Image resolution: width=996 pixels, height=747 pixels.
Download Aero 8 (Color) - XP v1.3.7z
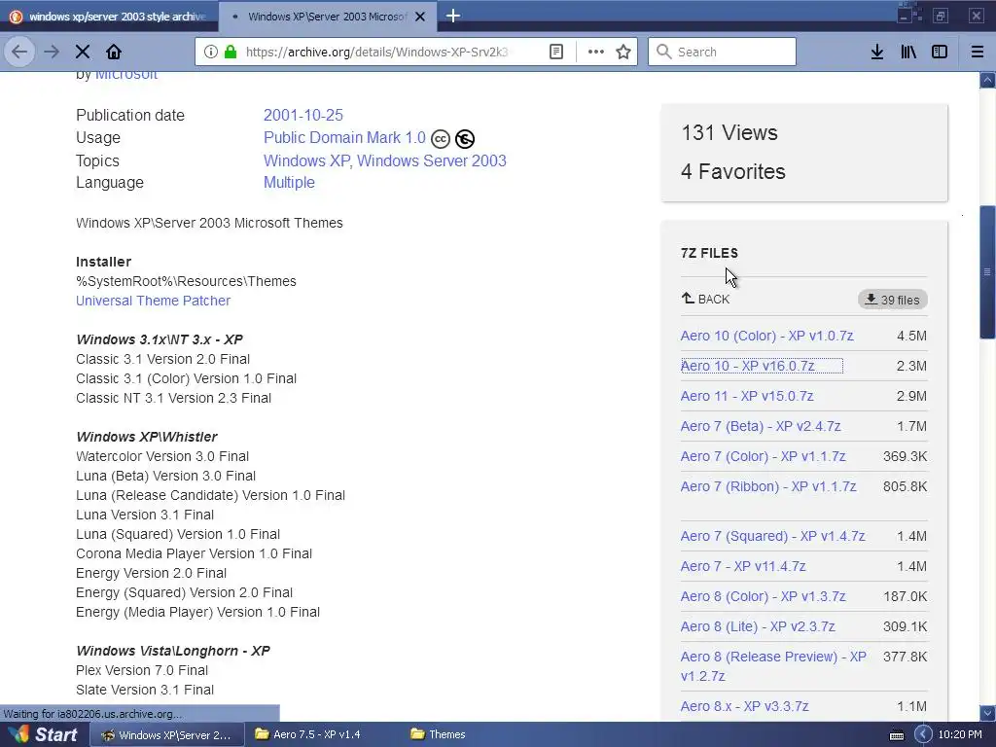pos(763,596)
